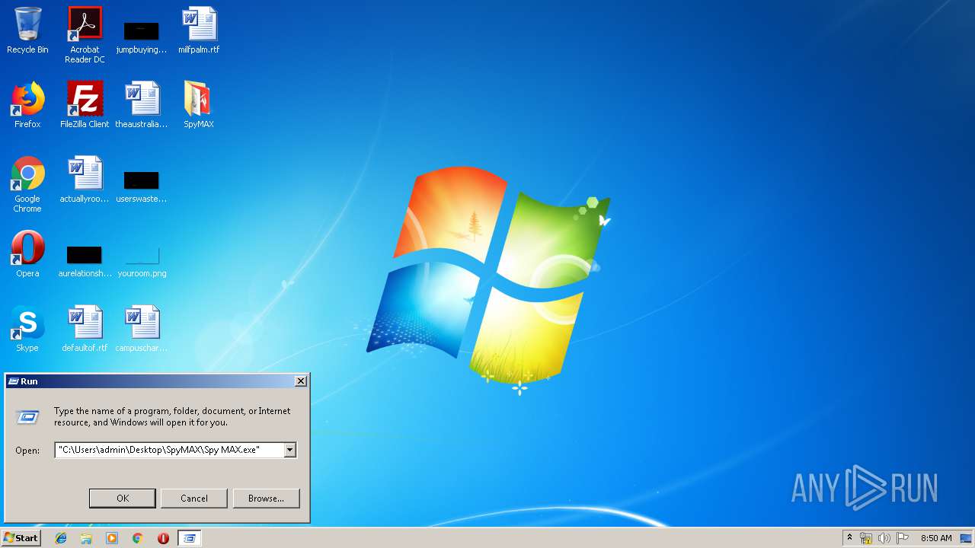Open Opera from the taskbar
The height and width of the screenshot is (548, 975).
pos(163,538)
